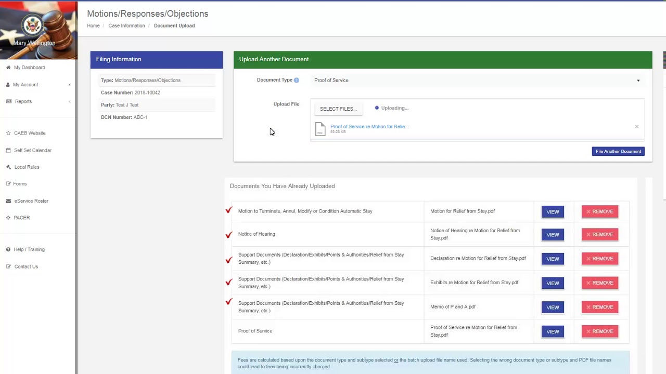
Task: Open My Dashboard from the sidebar
Action: pyautogui.click(x=29, y=68)
